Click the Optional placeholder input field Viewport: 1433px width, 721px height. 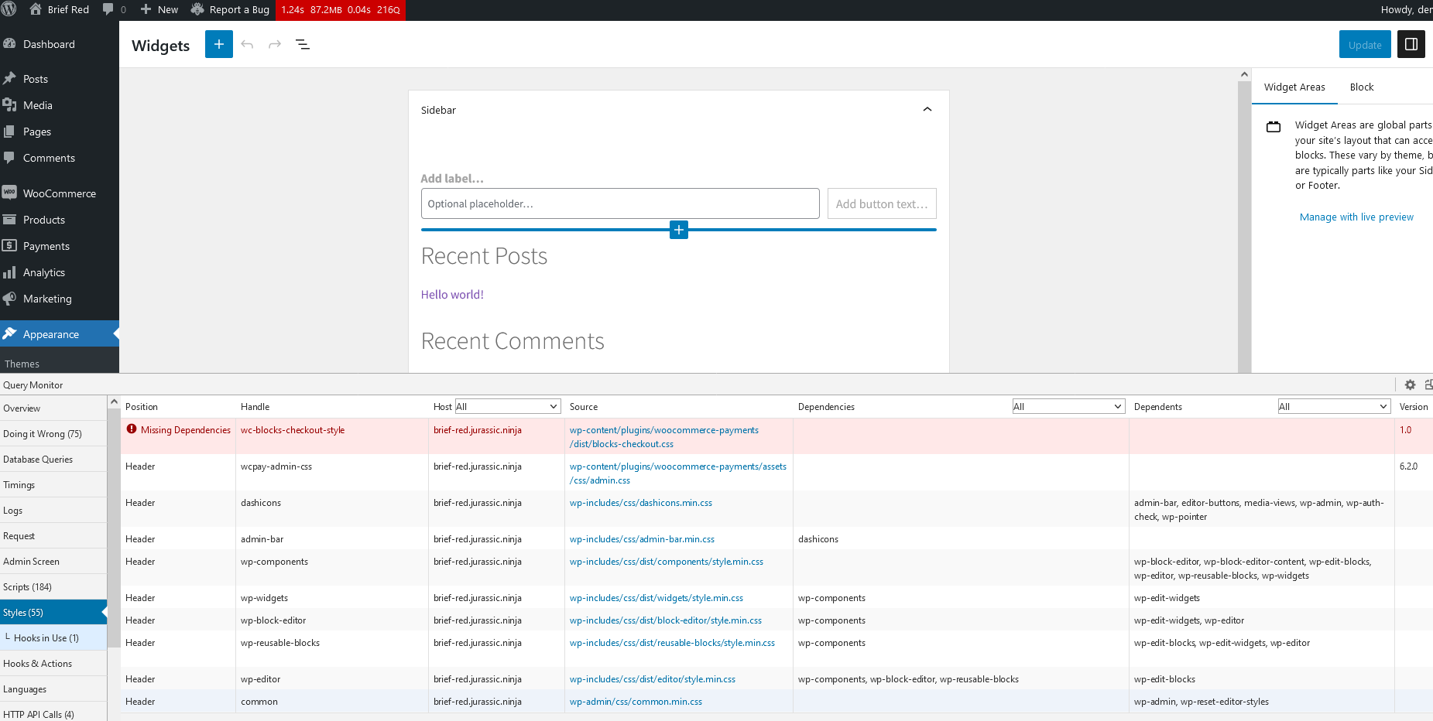pos(619,203)
